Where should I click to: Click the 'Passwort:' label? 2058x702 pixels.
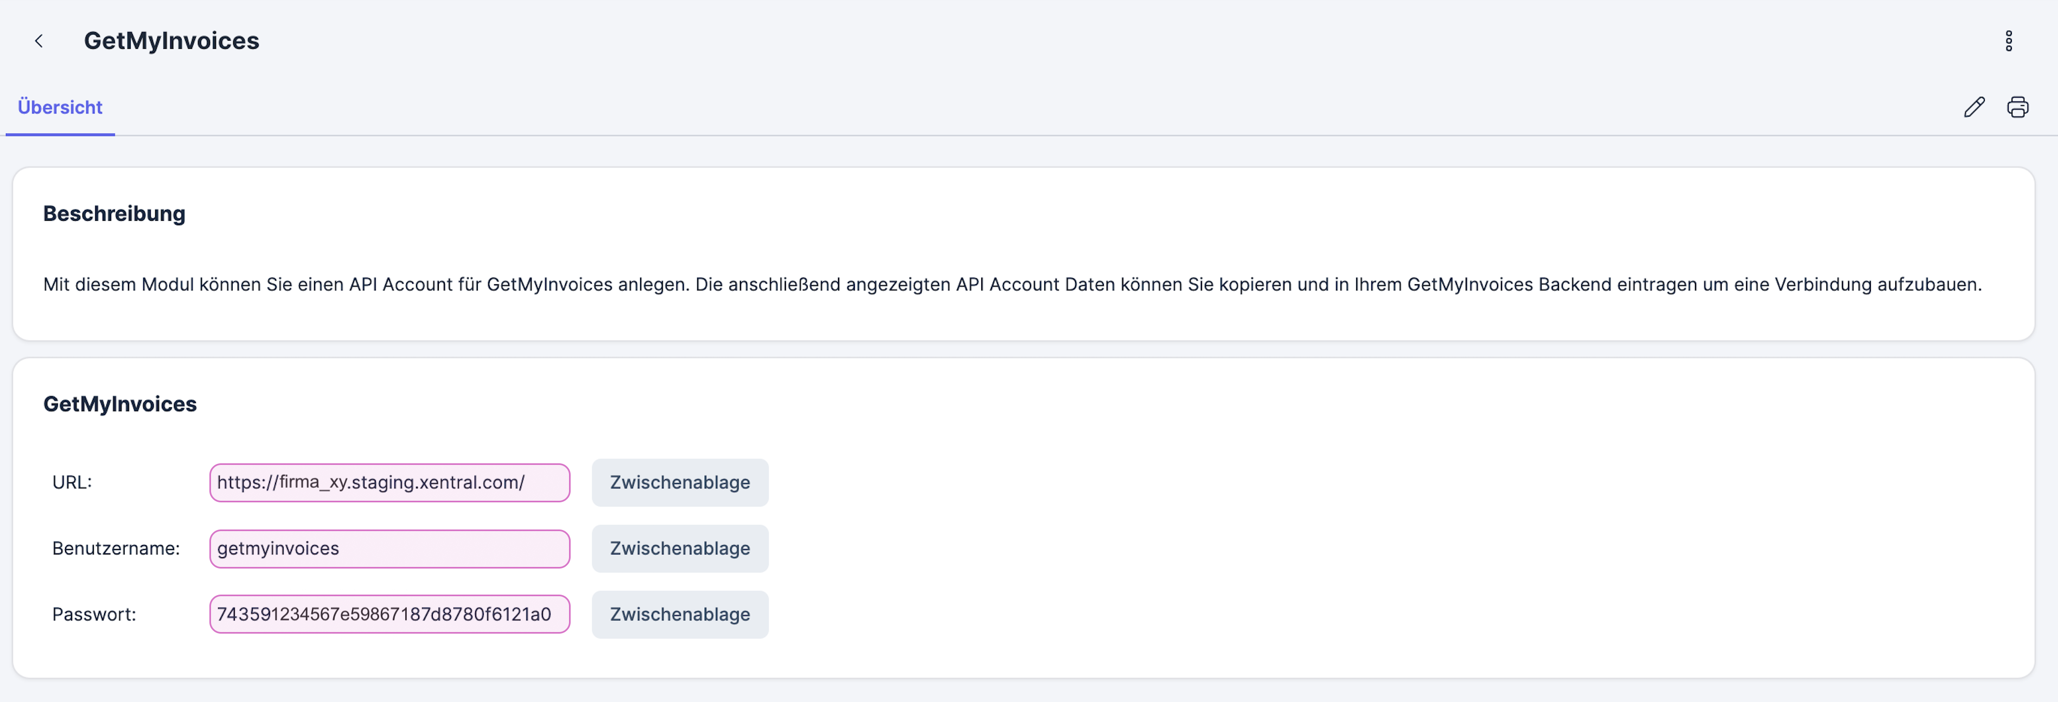[94, 614]
